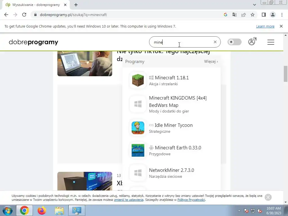The image size is (288, 216).
Task: Open Minecraft Earth 0.33.0 result
Action: click(178, 148)
